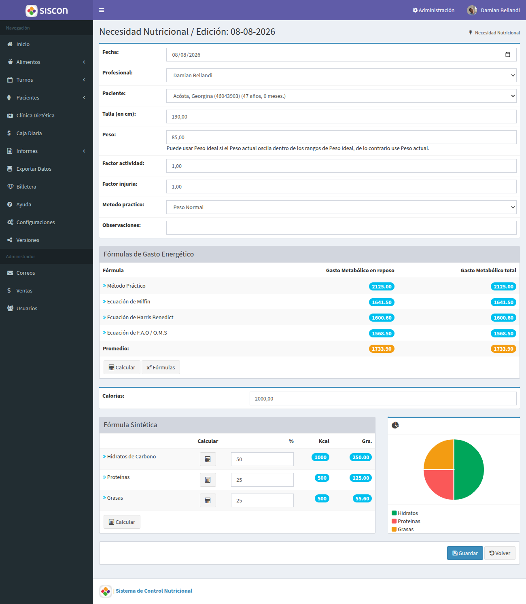Click the Ayuda question mark icon
This screenshot has height=604, width=526.
(10, 204)
